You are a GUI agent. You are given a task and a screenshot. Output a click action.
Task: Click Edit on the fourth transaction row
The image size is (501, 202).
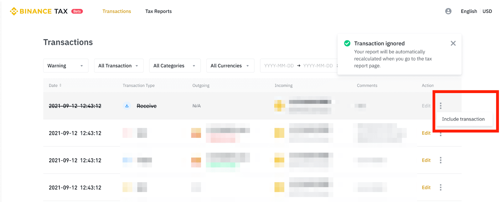pos(426,188)
